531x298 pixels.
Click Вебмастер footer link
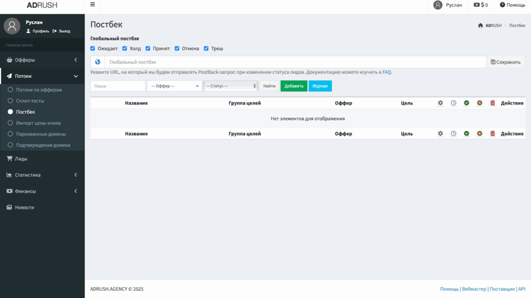474,289
